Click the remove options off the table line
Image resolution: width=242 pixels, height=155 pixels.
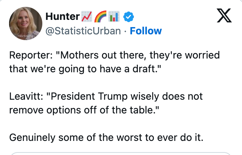[x=84, y=110]
